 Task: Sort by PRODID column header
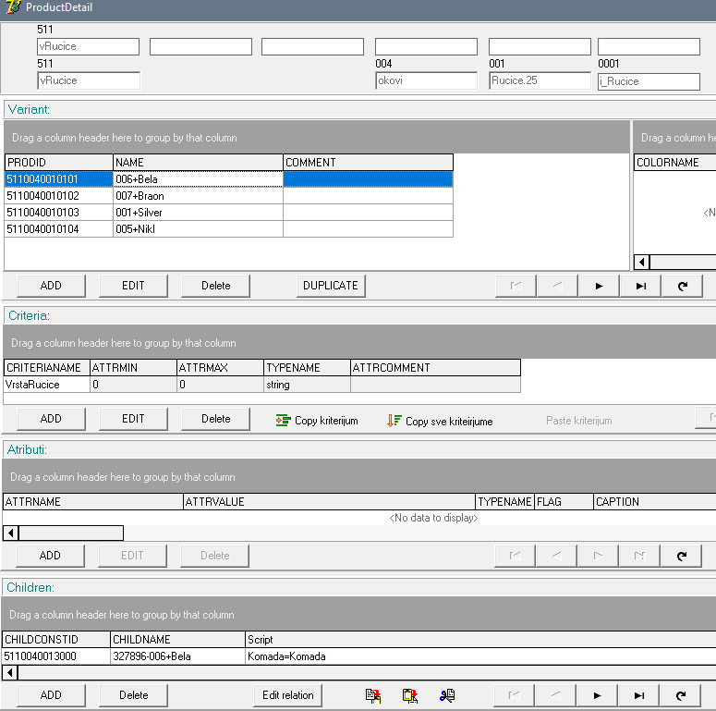(59, 162)
